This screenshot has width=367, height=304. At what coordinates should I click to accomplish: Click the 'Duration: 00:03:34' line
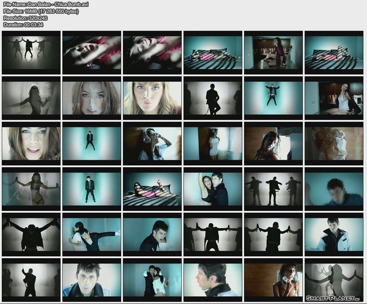coord(23,24)
